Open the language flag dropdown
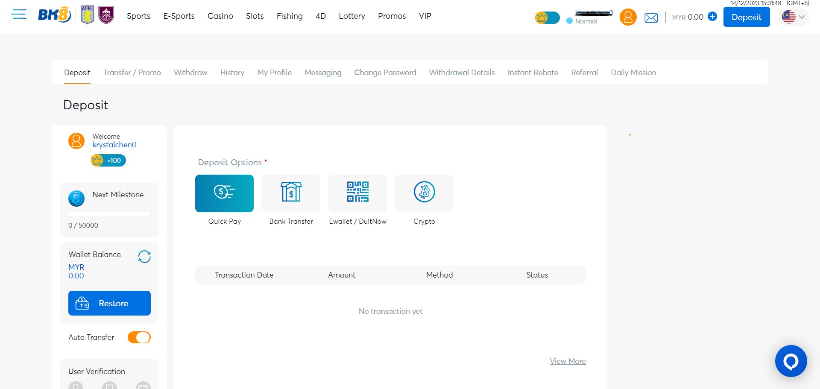This screenshot has width=820, height=389. point(793,17)
